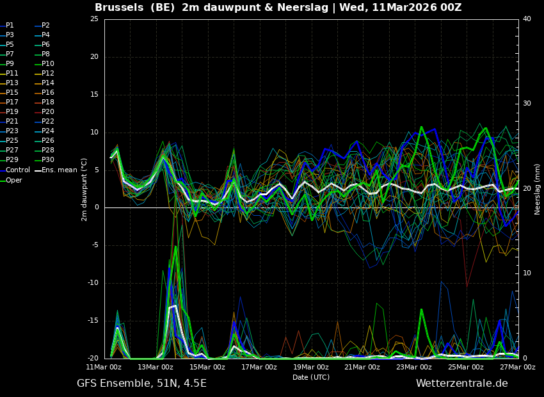Click the 25 value on dauwpunt axis
The image size is (544, 397).
click(94, 19)
